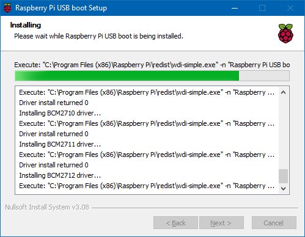This screenshot has width=305, height=237.
Task: Select the first 'Driver install returned 0' line
Action: pos(54,103)
